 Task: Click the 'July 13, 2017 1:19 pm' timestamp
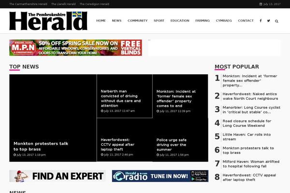[x=29, y=155]
